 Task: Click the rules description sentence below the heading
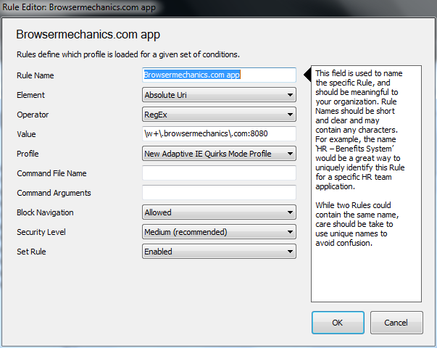[x=128, y=54]
